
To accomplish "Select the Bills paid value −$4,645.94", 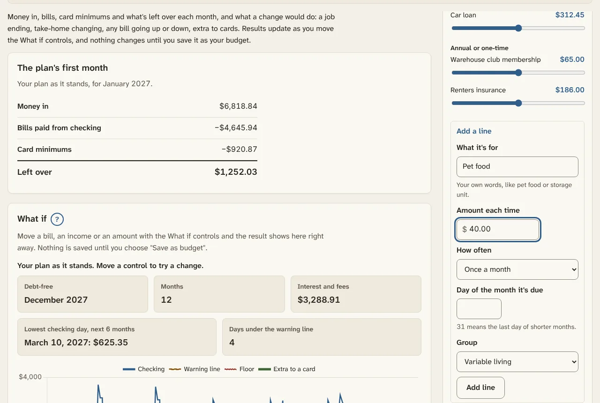I will click(x=236, y=128).
